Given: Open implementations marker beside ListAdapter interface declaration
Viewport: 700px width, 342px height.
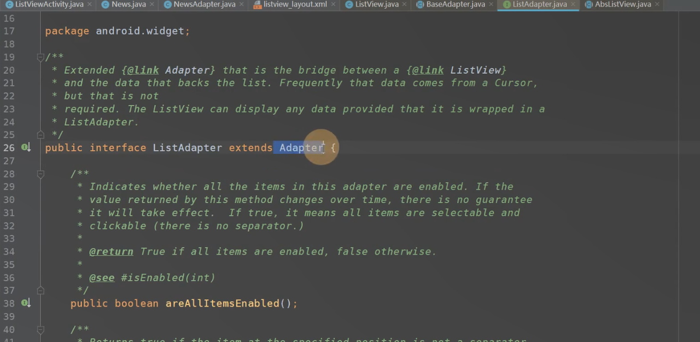Looking at the screenshot, I should 26,148.
